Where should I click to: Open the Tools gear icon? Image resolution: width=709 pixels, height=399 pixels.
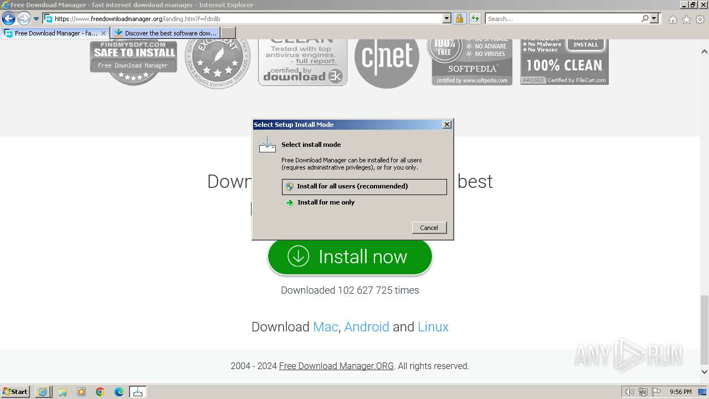pos(700,19)
